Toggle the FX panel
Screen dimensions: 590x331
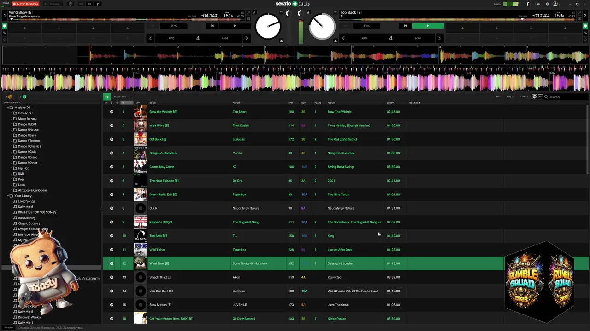tap(89, 4)
